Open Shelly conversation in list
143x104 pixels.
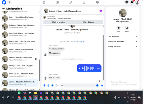point(19,67)
